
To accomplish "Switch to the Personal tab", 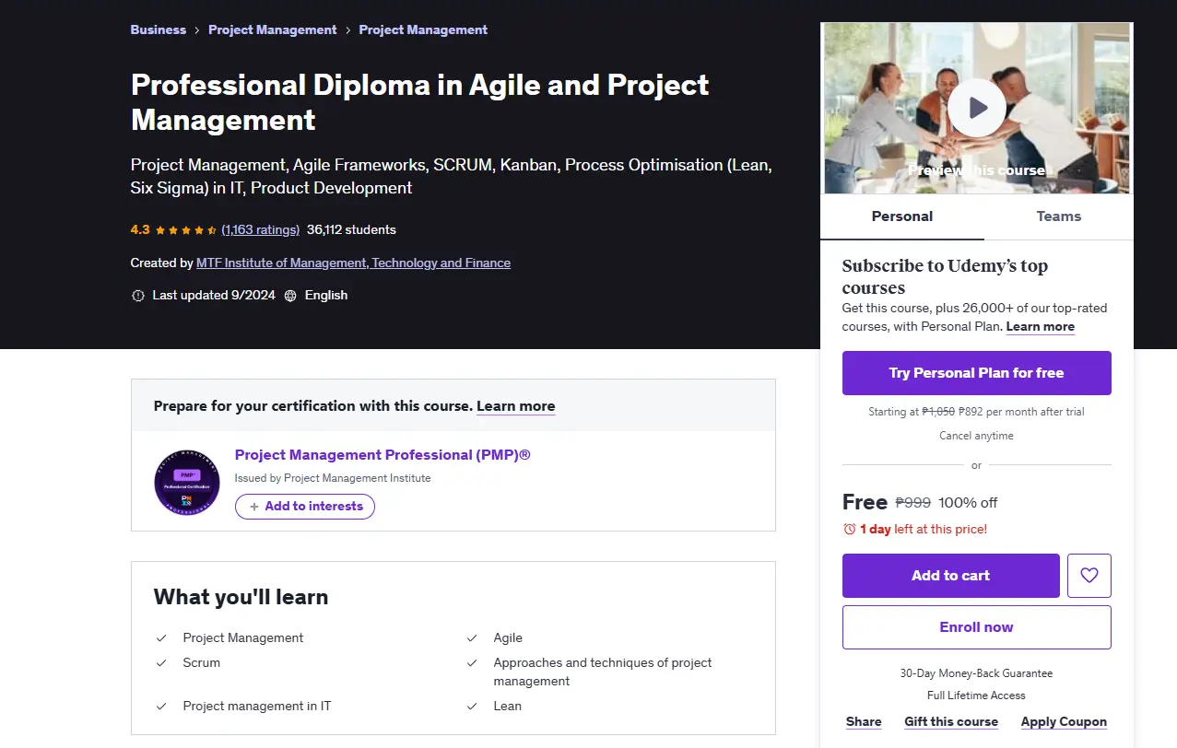I will 902,216.
